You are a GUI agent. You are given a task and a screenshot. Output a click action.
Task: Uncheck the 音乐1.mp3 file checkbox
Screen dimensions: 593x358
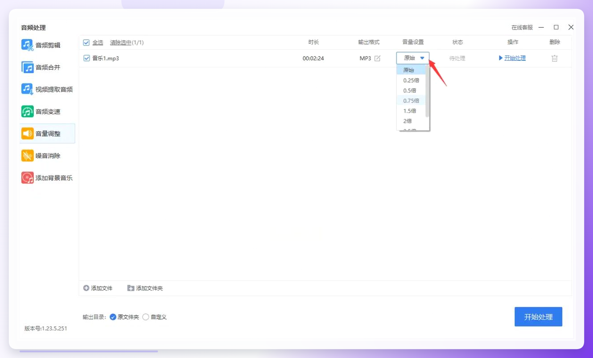coord(86,58)
